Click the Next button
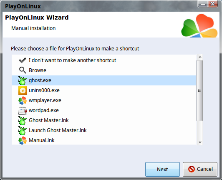The image size is (222, 180). coord(162,169)
